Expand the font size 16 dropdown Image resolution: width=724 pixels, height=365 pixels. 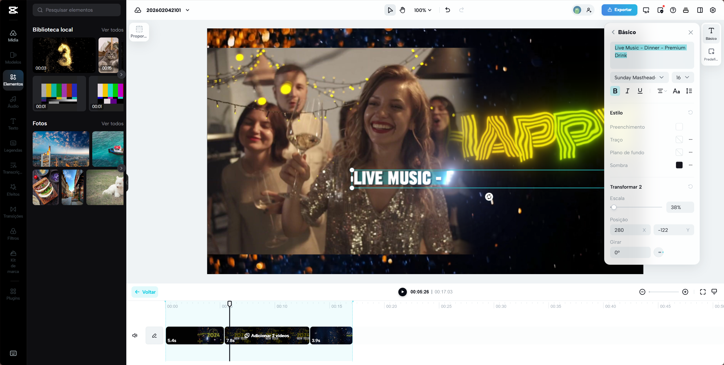coord(683,78)
